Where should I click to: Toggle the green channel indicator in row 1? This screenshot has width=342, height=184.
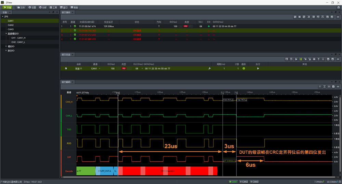(x=75, y=26)
